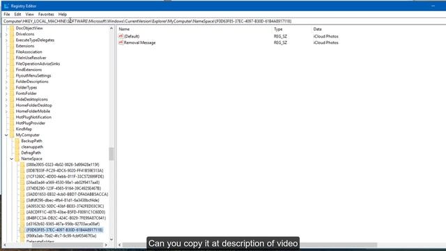Image resolution: width=446 pixels, height=251 pixels.
Task: Click the (Default) string value icon
Action: click(x=121, y=36)
